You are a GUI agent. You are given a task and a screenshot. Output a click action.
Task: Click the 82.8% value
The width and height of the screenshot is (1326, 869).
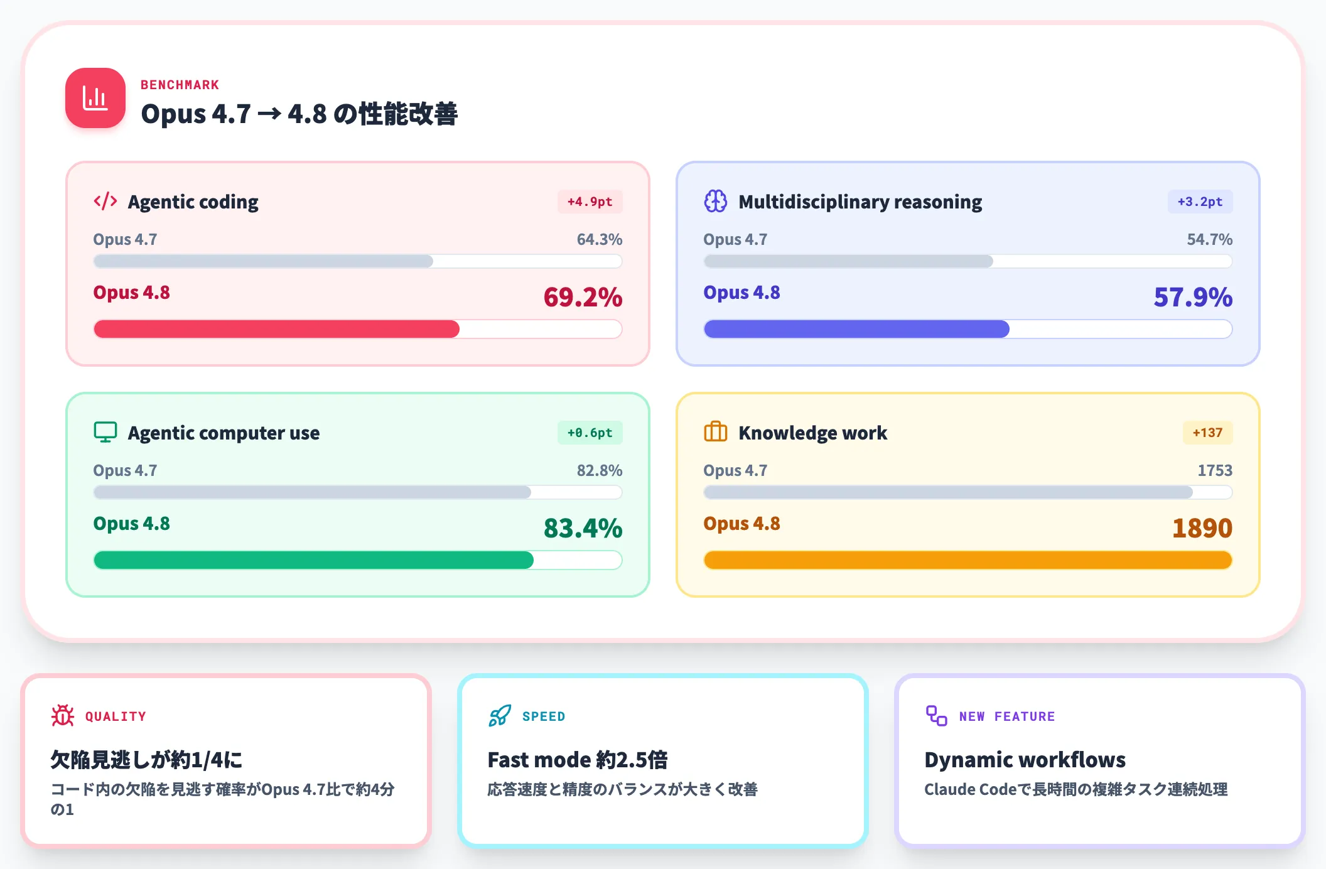[x=600, y=470]
